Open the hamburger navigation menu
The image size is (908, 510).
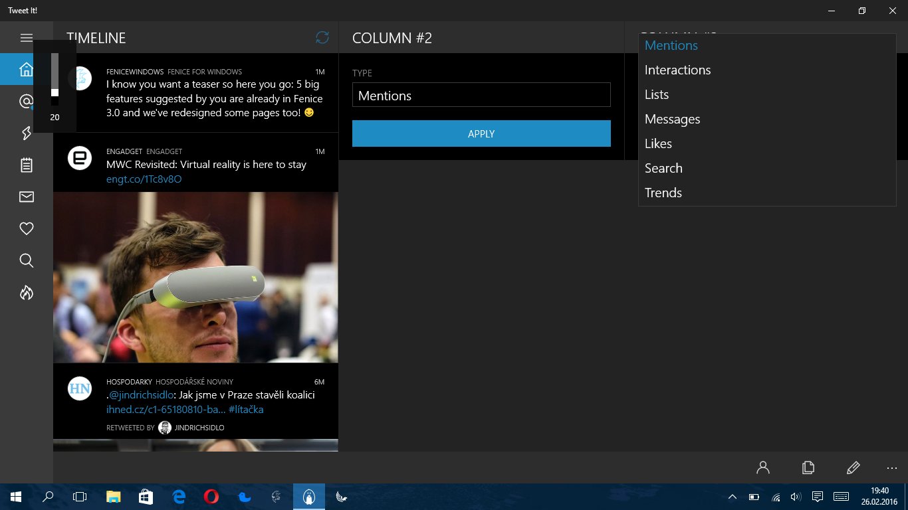coord(27,38)
